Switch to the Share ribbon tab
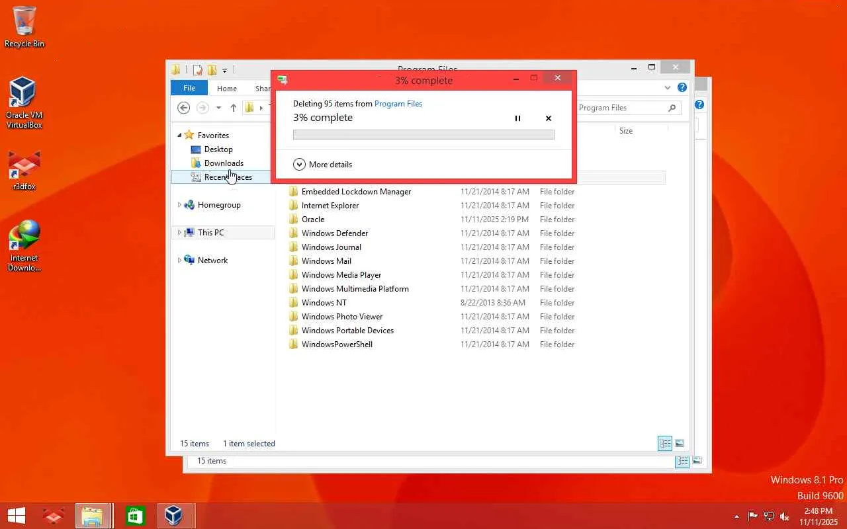This screenshot has height=529, width=847. point(263,89)
